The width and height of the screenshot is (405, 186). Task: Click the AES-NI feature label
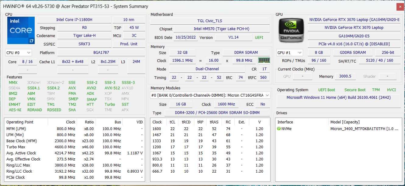click(x=15, y=110)
